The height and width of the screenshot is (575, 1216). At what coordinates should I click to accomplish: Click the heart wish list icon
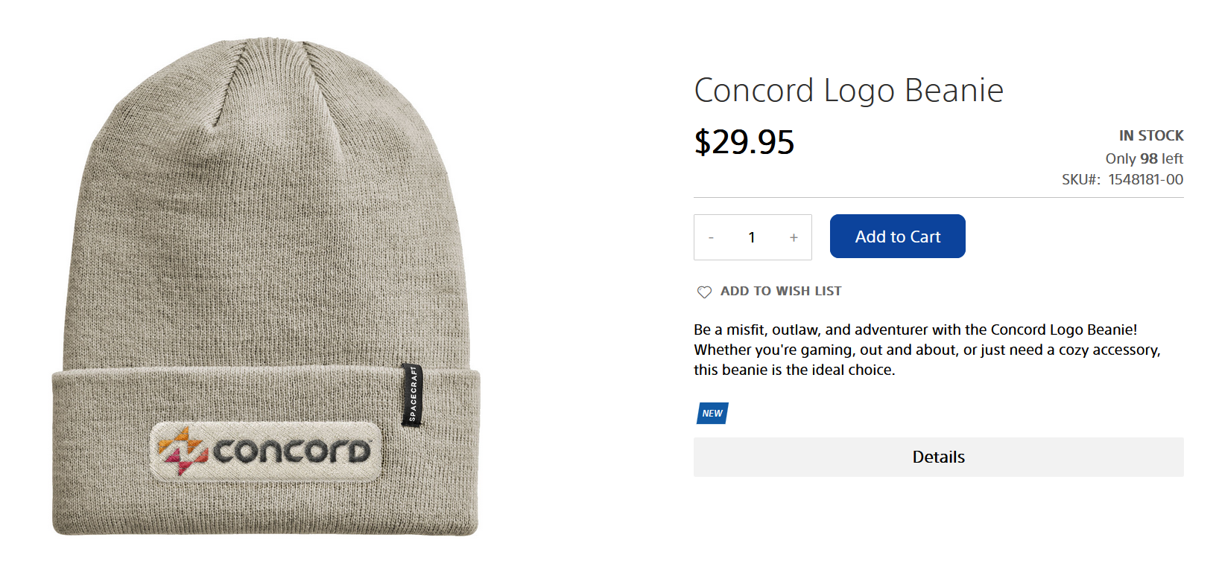704,292
